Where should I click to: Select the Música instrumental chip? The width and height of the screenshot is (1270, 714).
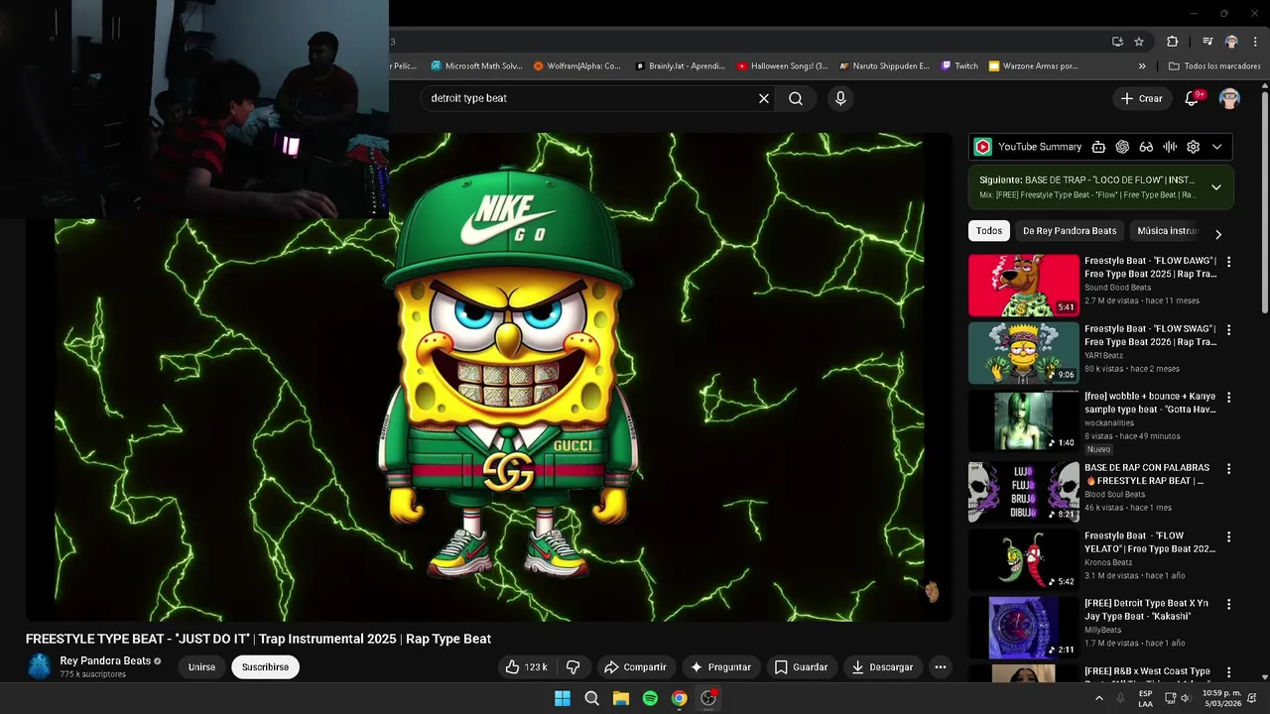pyautogui.click(x=1168, y=231)
